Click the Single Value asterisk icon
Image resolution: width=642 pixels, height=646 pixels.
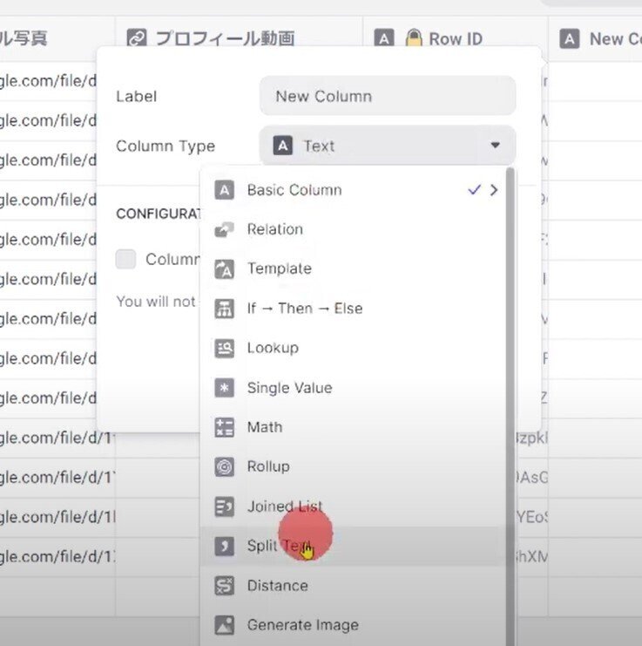pyautogui.click(x=224, y=388)
